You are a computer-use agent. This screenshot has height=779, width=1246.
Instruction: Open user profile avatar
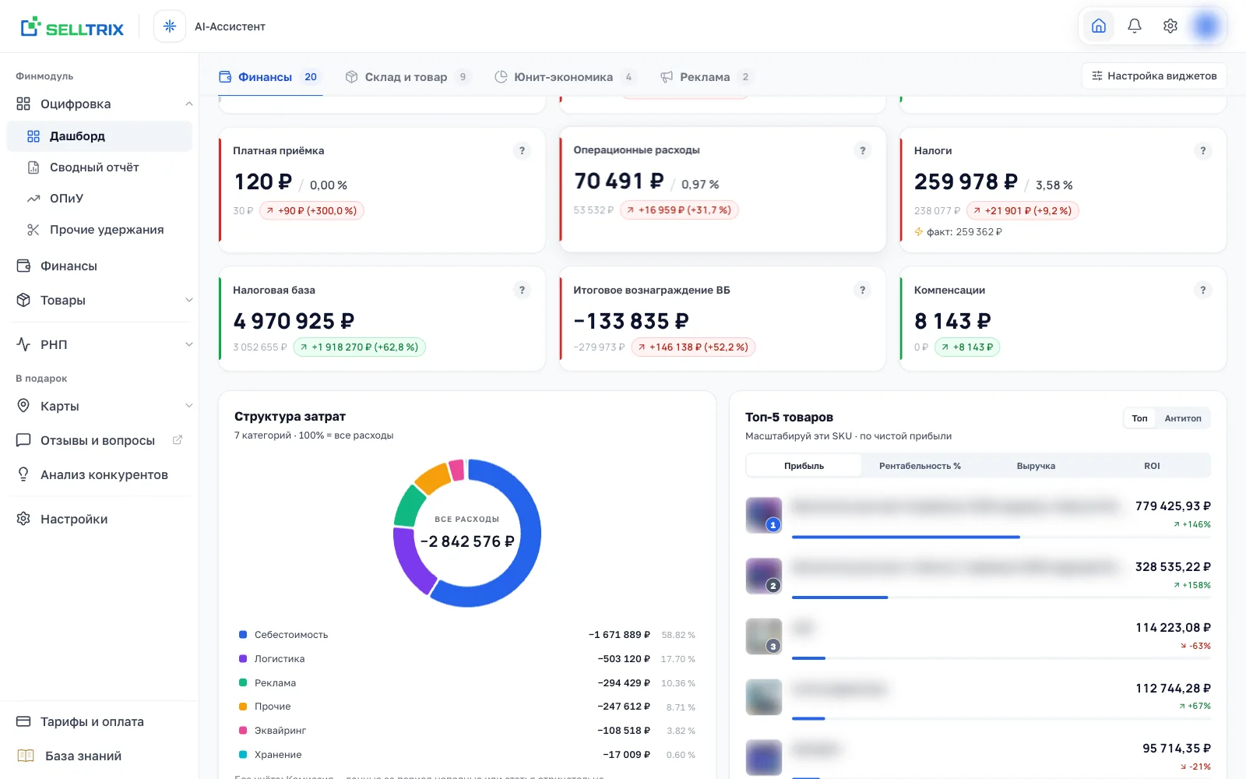click(1206, 26)
